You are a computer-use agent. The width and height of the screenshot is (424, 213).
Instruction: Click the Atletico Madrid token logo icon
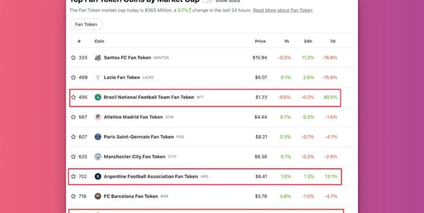click(98, 117)
